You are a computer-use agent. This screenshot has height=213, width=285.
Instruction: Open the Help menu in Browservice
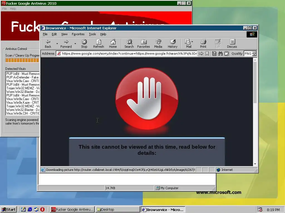103,34
